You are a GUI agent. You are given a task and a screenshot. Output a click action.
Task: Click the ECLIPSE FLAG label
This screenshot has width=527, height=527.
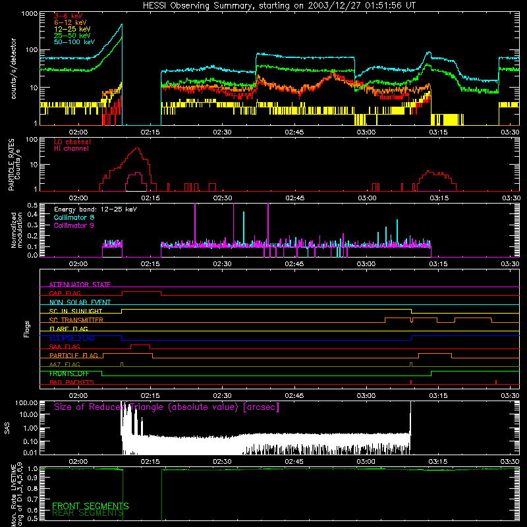(72, 338)
